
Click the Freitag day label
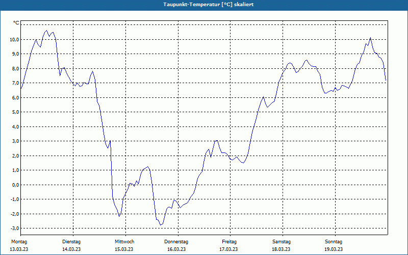(x=229, y=242)
